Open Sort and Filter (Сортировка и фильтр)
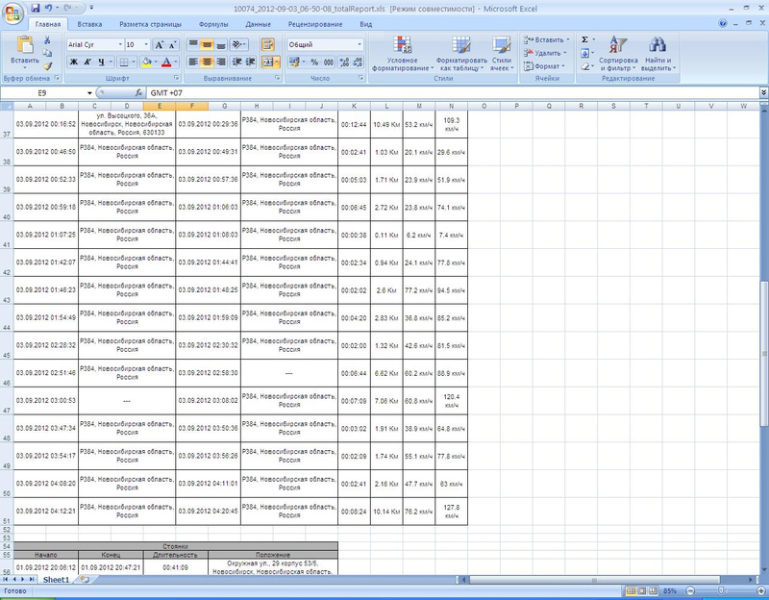The height and width of the screenshot is (600, 769). (617, 53)
